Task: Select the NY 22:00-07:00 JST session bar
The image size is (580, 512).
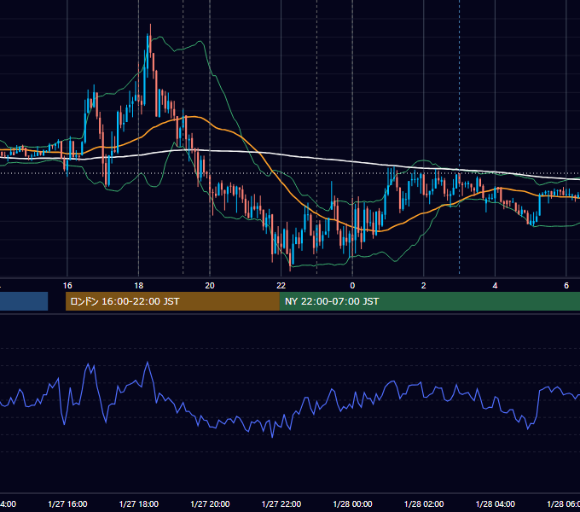Action: [x=429, y=301]
